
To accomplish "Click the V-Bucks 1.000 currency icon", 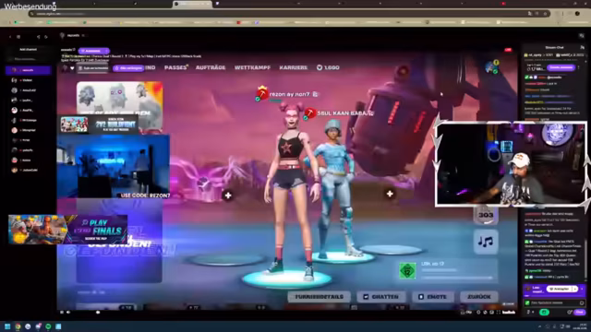I will [x=320, y=67].
